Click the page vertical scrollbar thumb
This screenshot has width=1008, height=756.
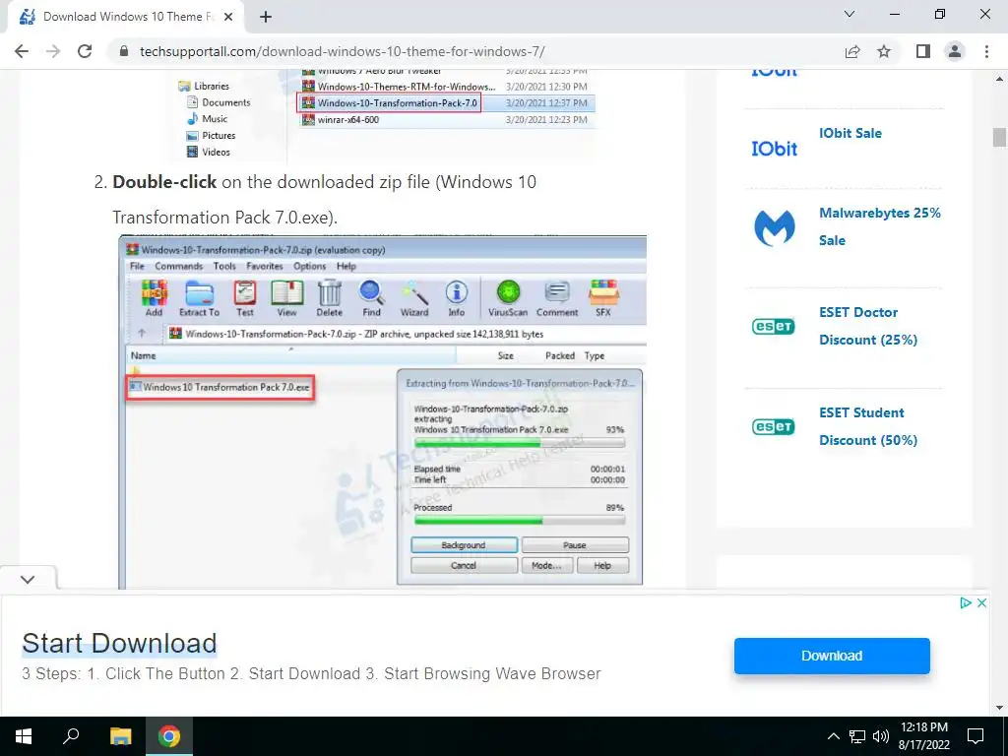(999, 138)
